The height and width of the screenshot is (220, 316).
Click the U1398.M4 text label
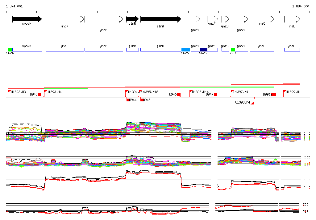243,103
